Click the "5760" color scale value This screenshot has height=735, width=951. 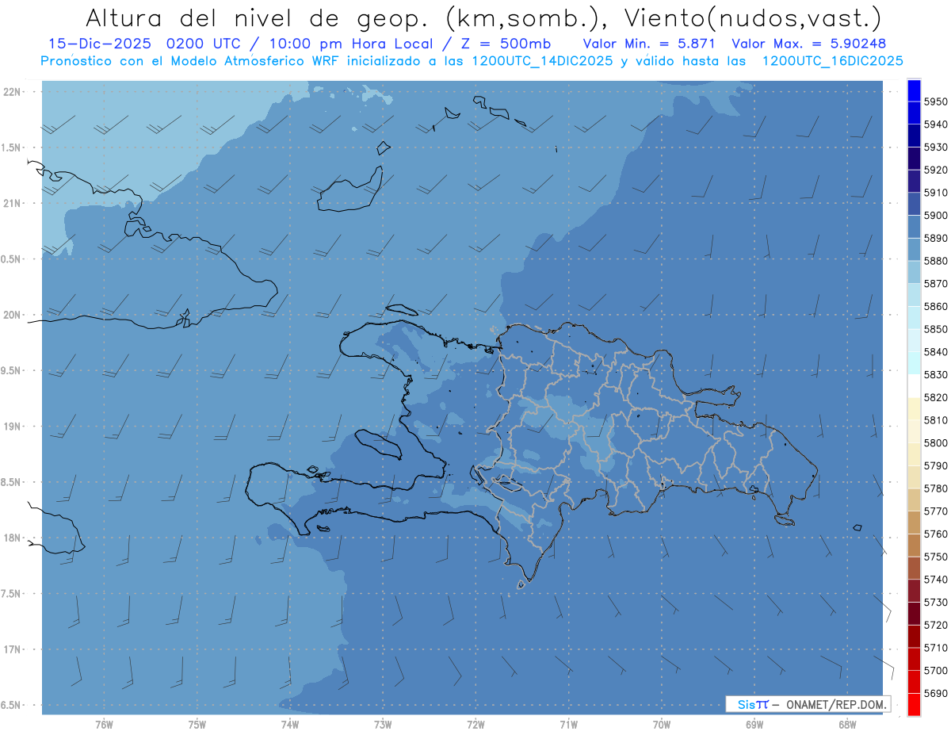click(x=935, y=534)
